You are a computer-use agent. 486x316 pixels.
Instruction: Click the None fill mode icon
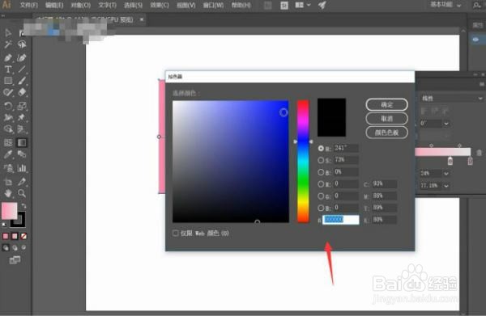pos(23,236)
